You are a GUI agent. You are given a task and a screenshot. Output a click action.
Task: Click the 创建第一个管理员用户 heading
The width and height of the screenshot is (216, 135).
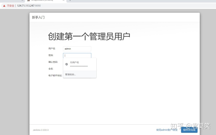89,36
